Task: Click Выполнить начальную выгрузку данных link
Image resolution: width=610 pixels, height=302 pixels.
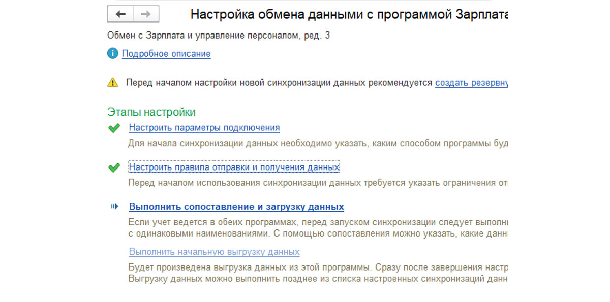Action: coord(214,252)
